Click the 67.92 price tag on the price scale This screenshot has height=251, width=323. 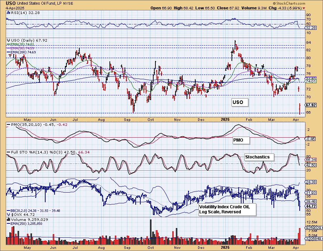click(x=311, y=105)
